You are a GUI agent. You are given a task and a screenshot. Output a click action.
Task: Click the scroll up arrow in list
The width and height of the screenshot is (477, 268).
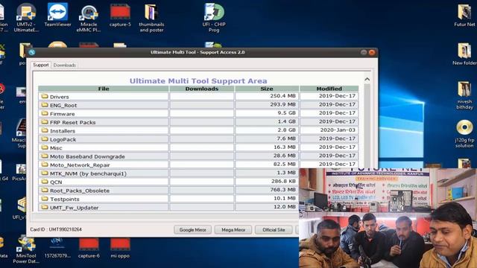367,80
